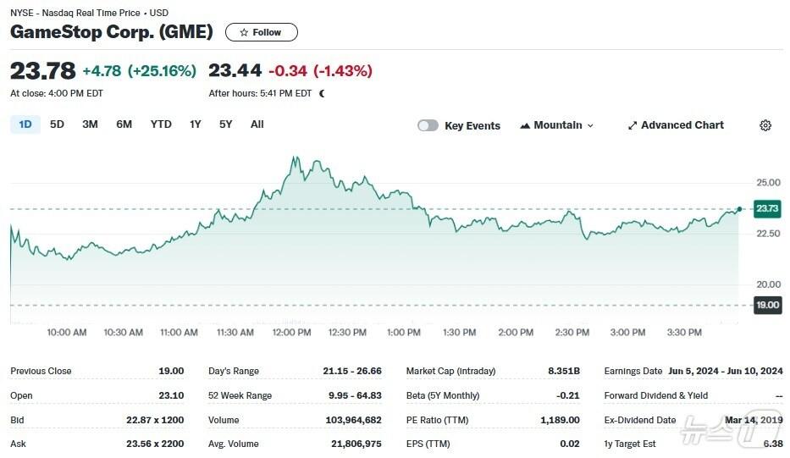Screen dimensions: 790x458
Task: Select the 1D time range tab
Action: point(25,124)
